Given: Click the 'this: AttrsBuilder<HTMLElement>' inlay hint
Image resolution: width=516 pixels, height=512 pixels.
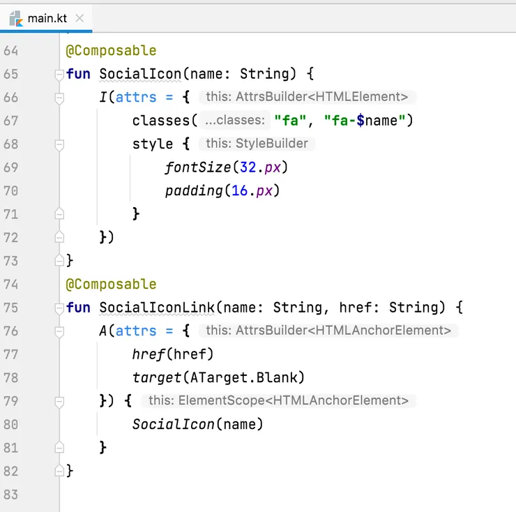Looking at the screenshot, I should (x=308, y=97).
